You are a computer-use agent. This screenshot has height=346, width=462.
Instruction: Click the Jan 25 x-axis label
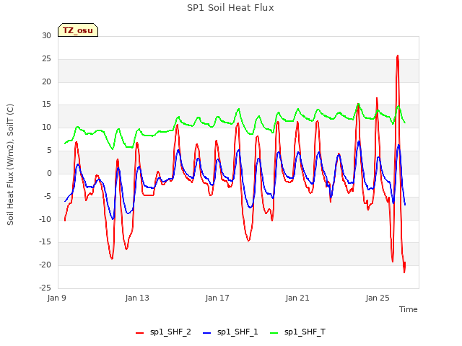coord(378,298)
